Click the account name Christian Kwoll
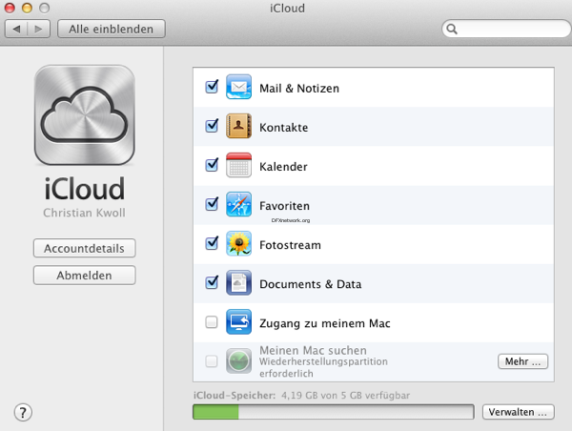572x431 pixels. [x=84, y=213]
